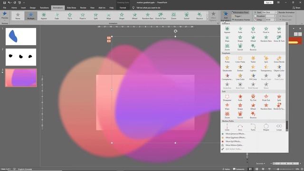Click the Delay spinner arrows
The height and width of the screenshot is (171, 304).
pyautogui.click(x=275, y=20)
